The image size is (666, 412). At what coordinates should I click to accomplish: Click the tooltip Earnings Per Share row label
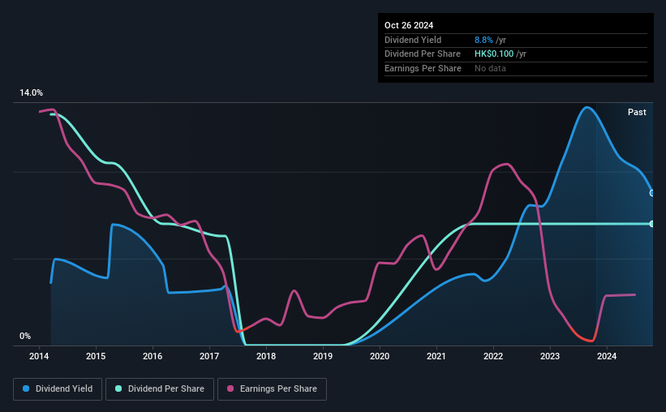(x=423, y=68)
